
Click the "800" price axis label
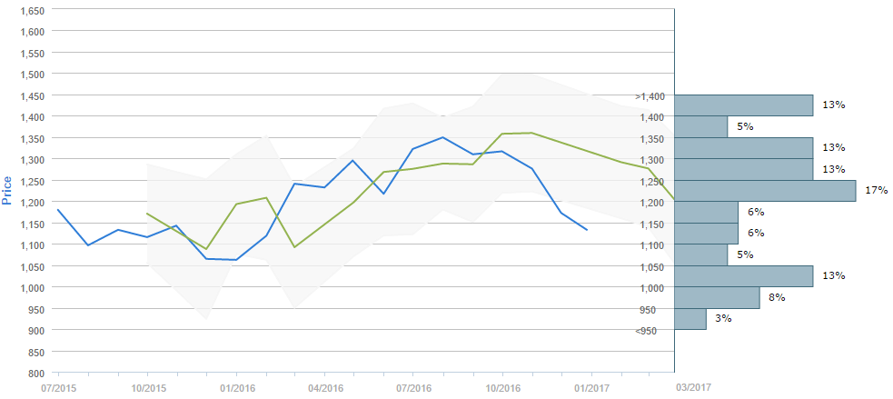[x=36, y=374]
